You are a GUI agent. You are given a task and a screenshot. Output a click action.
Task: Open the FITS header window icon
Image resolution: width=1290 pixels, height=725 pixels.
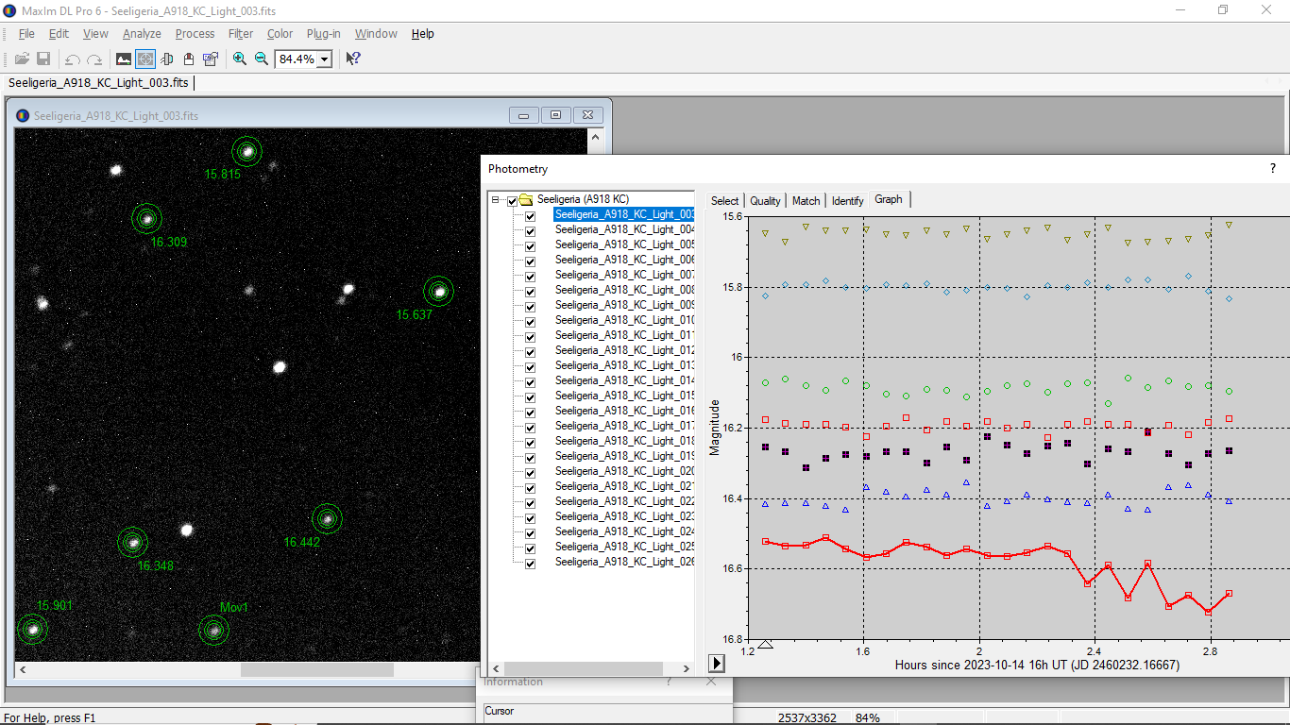[211, 59]
